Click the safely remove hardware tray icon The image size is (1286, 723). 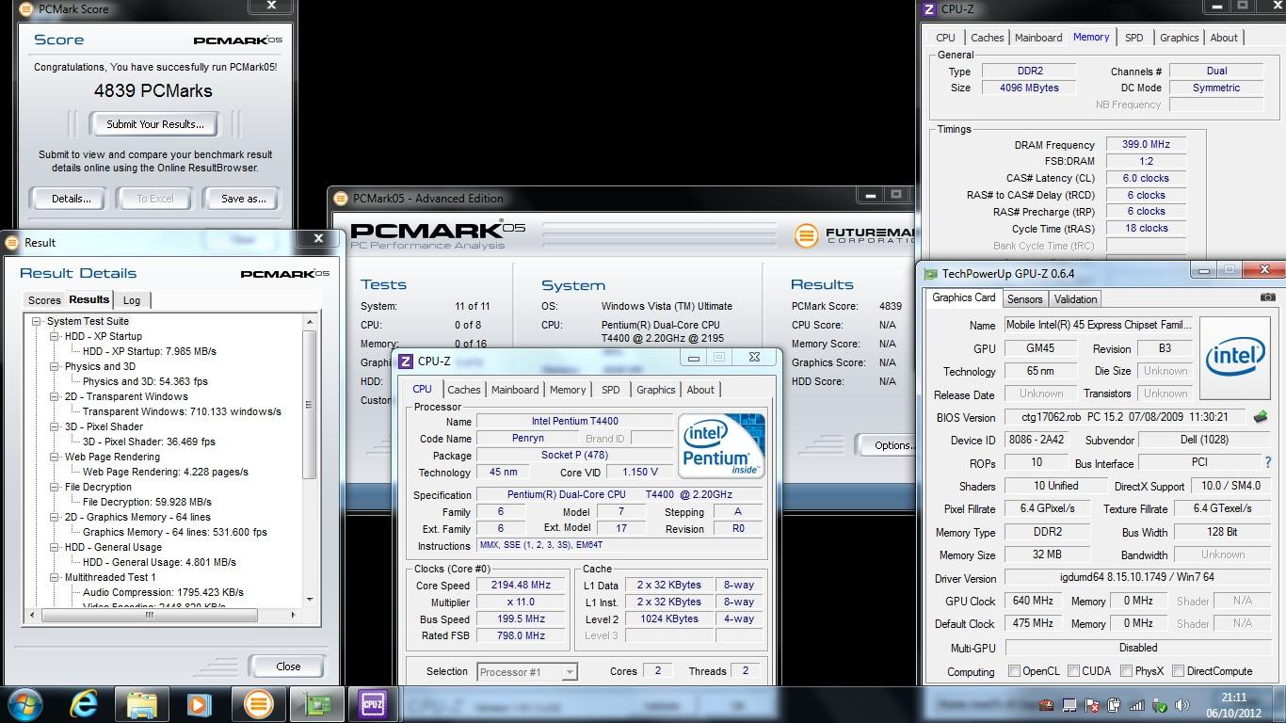click(1160, 705)
